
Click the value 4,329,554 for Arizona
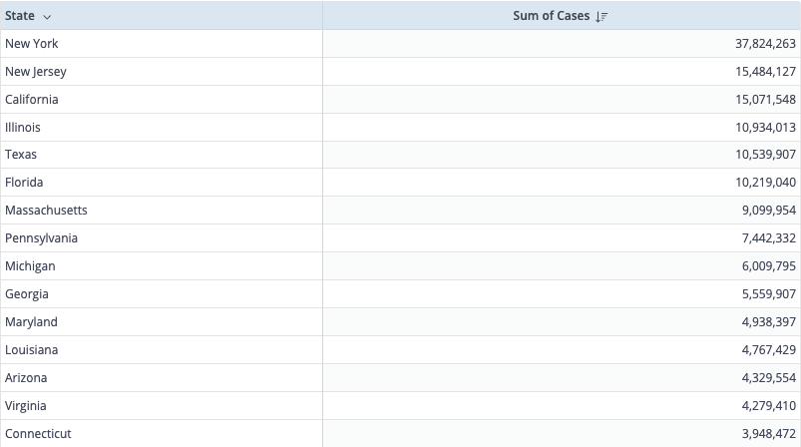[769, 377]
